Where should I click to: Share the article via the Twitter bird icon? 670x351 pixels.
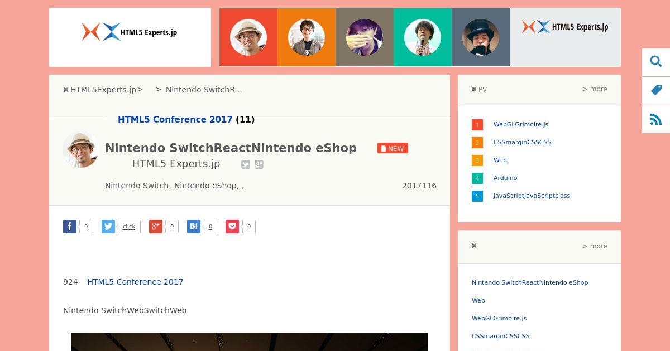pyautogui.click(x=108, y=226)
